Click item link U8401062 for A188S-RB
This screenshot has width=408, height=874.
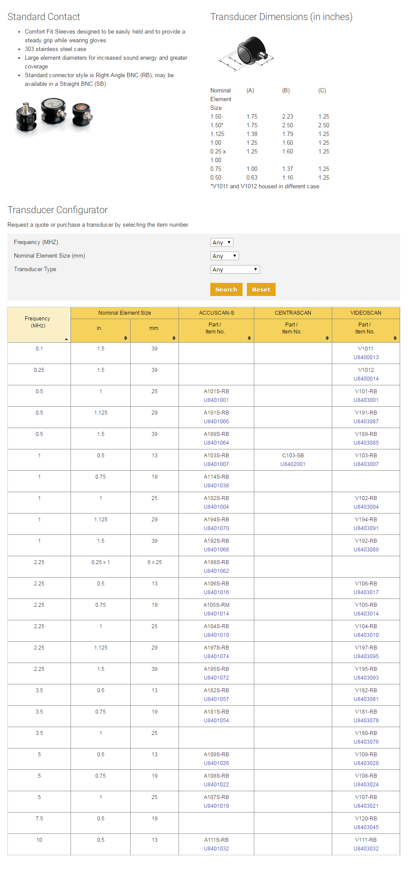216,571
